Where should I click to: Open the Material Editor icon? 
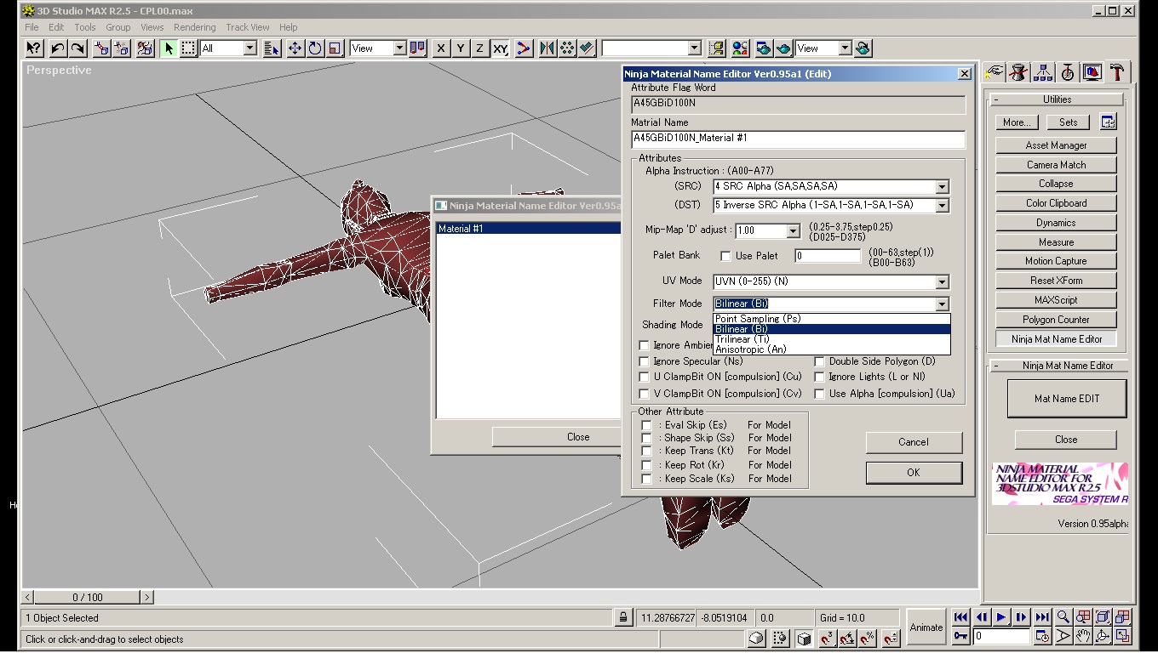pyautogui.click(x=740, y=48)
